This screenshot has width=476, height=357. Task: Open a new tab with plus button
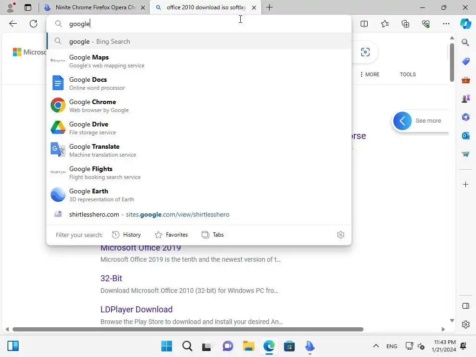pyautogui.click(x=269, y=7)
